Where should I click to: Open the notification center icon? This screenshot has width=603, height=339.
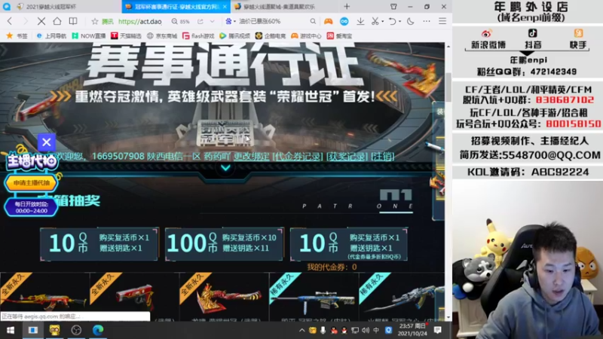438,330
